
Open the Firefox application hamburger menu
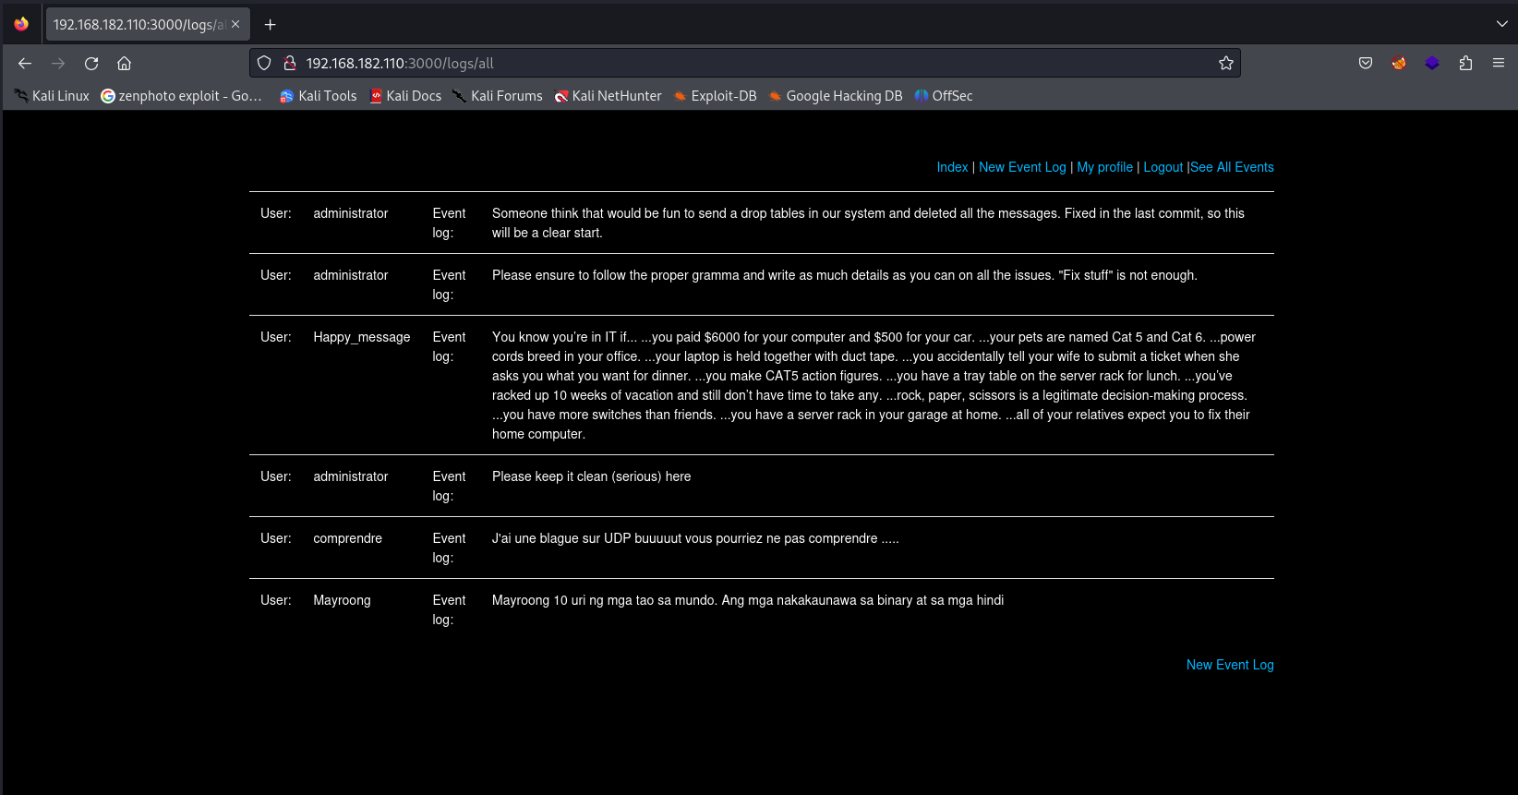[x=1499, y=64]
